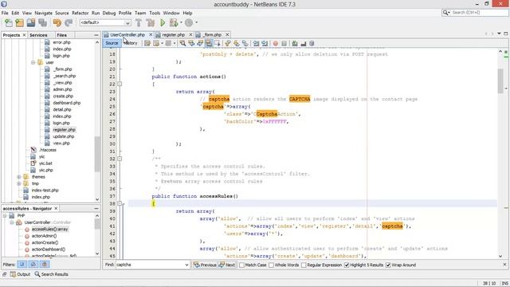The image size is (510, 287).
Task: Click the Open Project toolbar icon
Action: (31, 22)
